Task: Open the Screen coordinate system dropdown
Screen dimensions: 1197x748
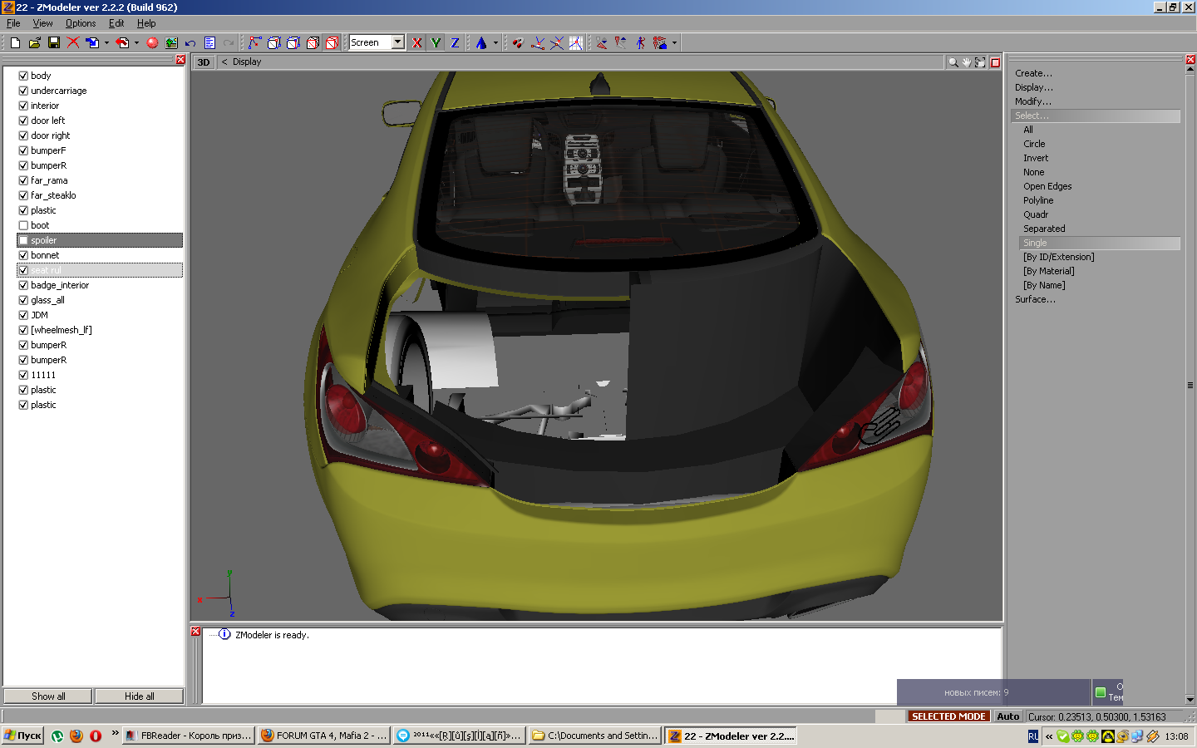Action: pos(398,42)
